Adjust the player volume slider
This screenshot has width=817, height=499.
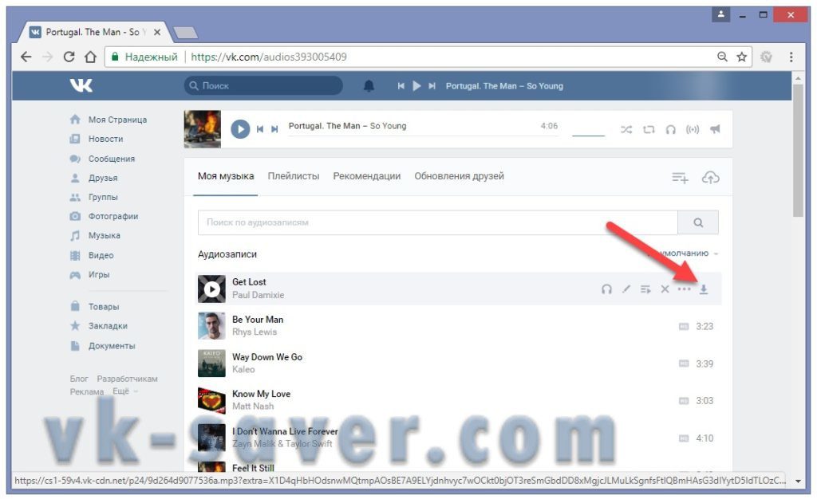588,136
